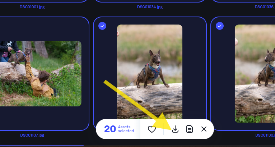Open DSC01107.jpg filename link
Viewport: 275px width, 147px height.
click(32, 135)
